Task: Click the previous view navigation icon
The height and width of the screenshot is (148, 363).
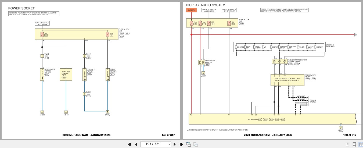Action: coord(188,144)
